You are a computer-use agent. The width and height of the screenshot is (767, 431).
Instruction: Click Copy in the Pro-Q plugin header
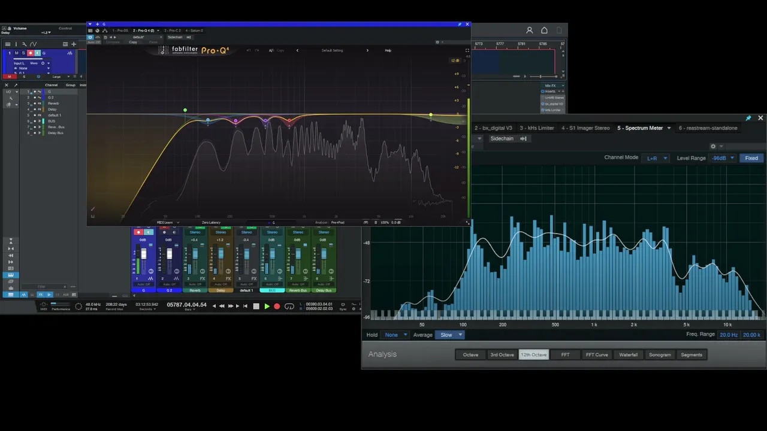(133, 42)
